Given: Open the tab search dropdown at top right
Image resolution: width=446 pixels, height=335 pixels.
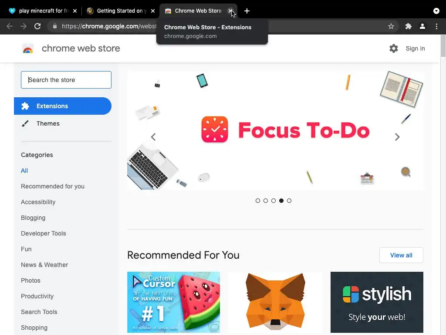Looking at the screenshot, I should (436, 11).
